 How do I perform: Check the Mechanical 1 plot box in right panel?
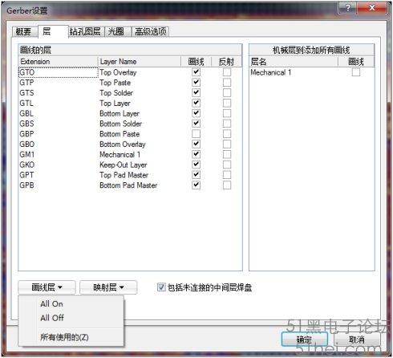coord(356,72)
